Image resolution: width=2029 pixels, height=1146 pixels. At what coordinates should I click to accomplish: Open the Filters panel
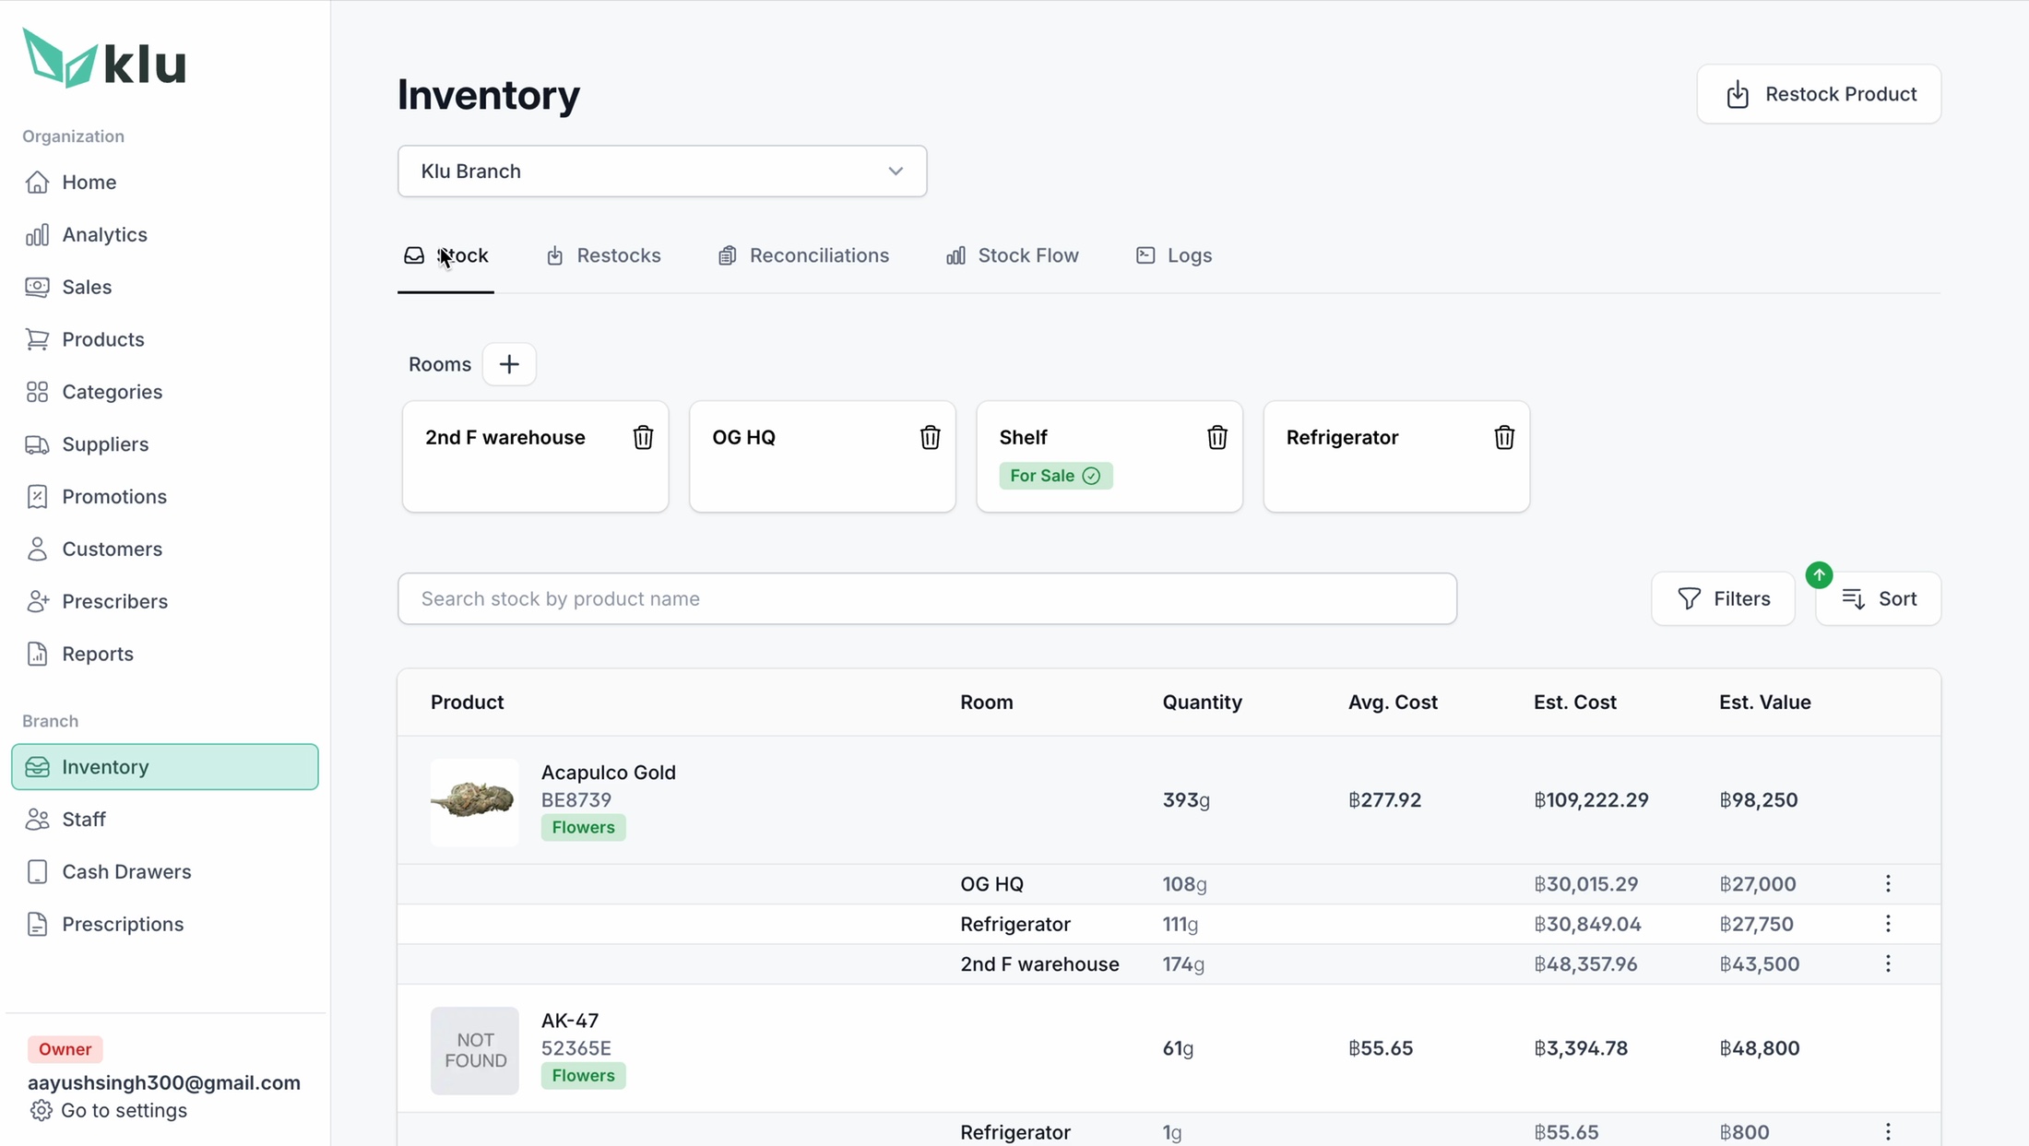(1723, 599)
